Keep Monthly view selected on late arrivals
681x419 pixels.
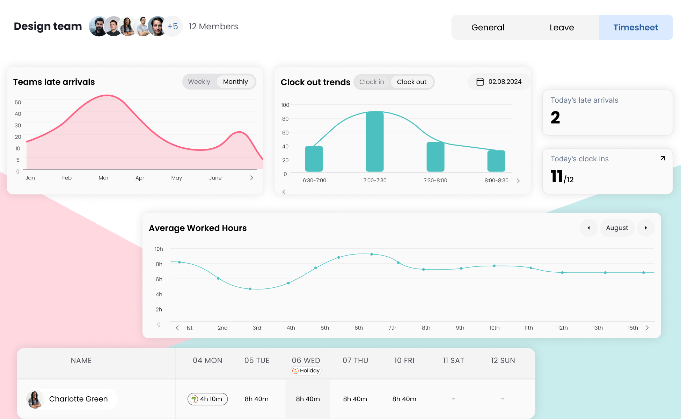(235, 81)
